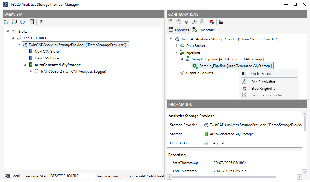Collapse the Broker root node
This screenshot has height=182, width=310.
8,31
